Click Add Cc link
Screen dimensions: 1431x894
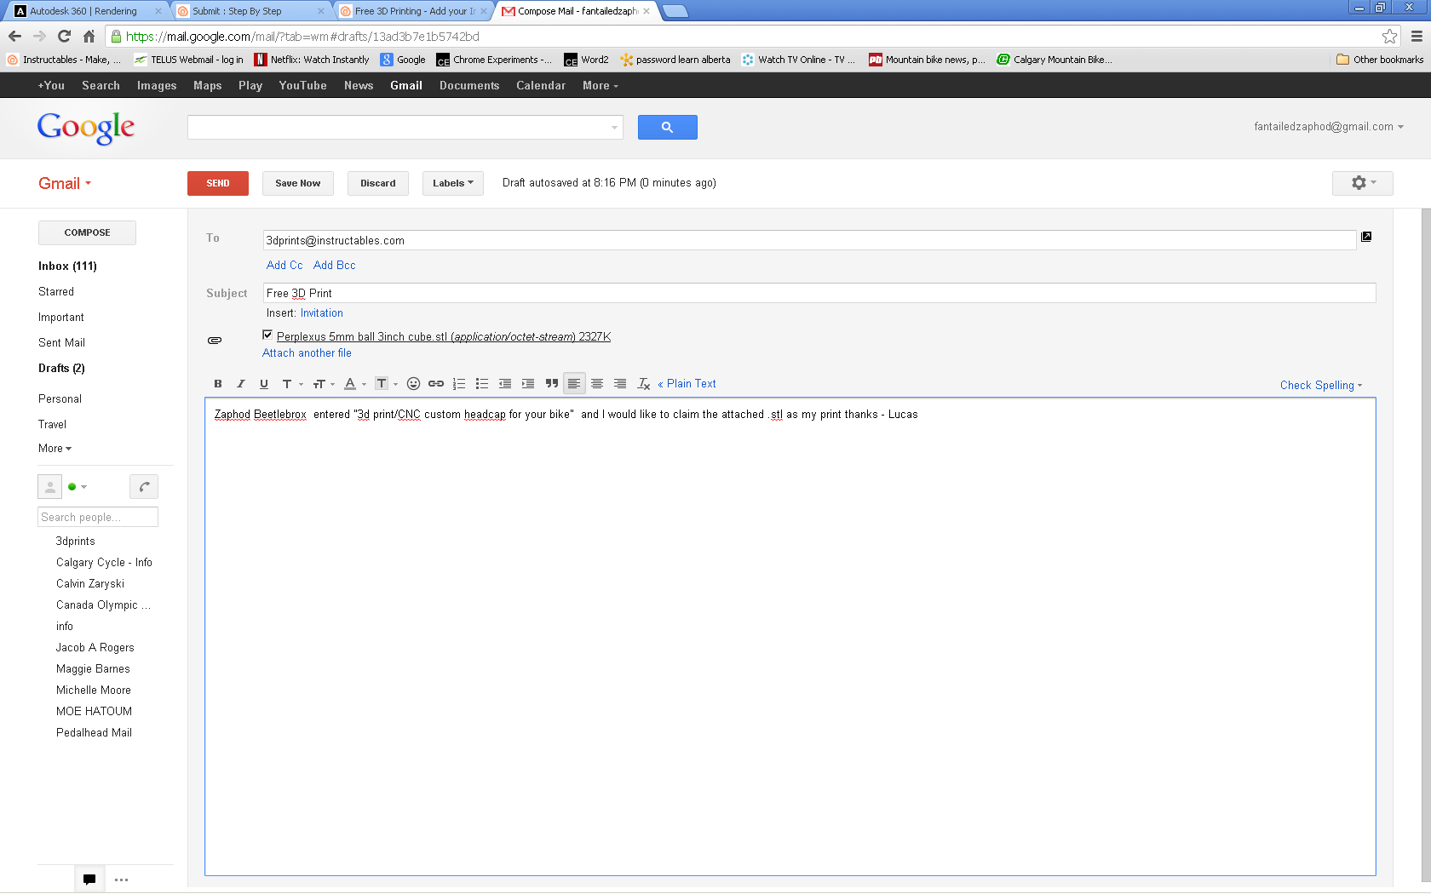284,266
